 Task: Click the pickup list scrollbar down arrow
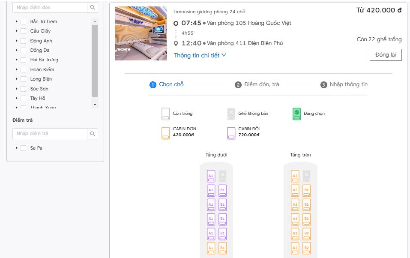[x=95, y=105]
